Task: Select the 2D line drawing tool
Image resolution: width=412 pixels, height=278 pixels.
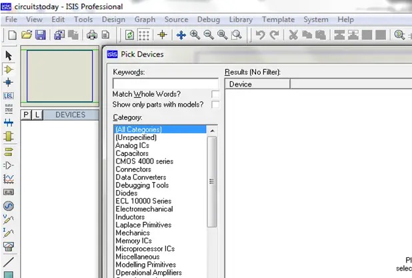Action: [9, 262]
